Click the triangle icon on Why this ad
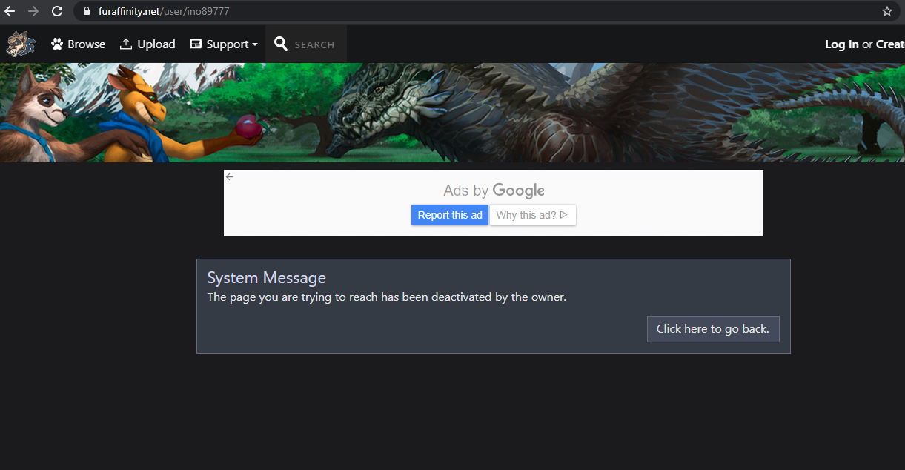 [563, 215]
